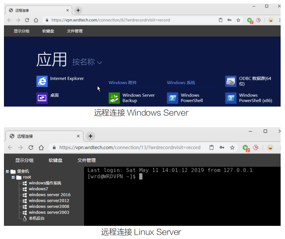Click terminal prompt [wrd@WRDVPN ~]$
Image resolution: width=285 pixels, height=239 pixels.
[x=112, y=176]
